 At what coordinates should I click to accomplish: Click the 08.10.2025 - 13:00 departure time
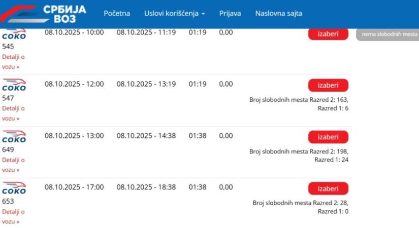tap(74, 136)
